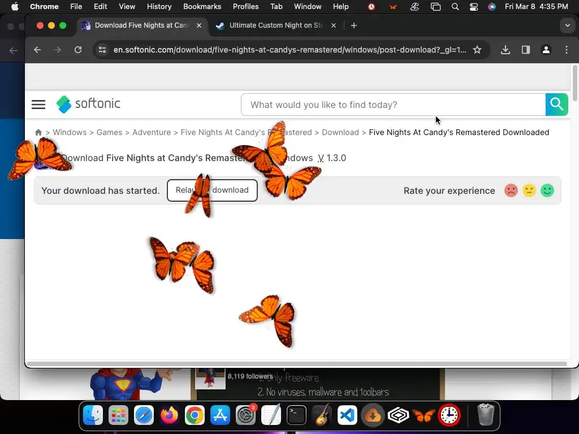
Task: Open Finder from the dock
Action: pyautogui.click(x=93, y=415)
